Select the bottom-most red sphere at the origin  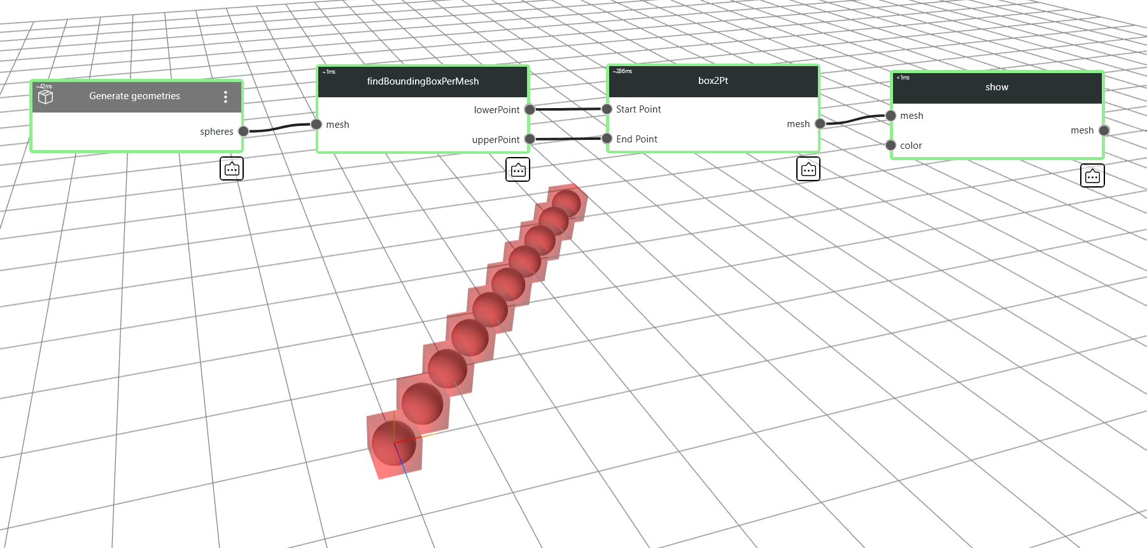(x=394, y=443)
